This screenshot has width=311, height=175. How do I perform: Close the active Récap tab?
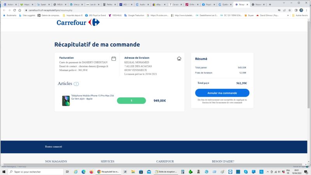pos(247,4)
